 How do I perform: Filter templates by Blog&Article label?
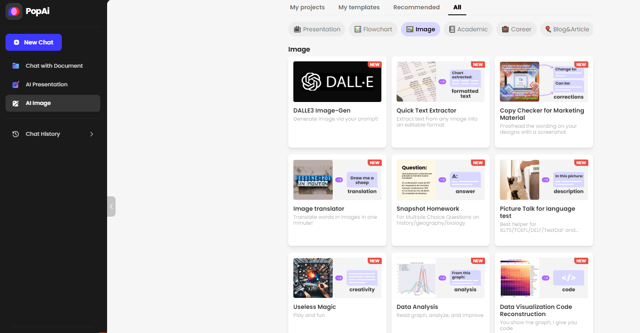click(571, 29)
